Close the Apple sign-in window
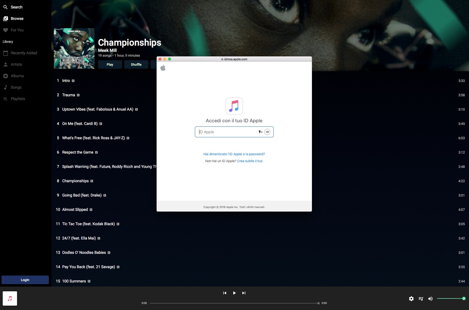469x310 pixels. pyautogui.click(x=160, y=59)
